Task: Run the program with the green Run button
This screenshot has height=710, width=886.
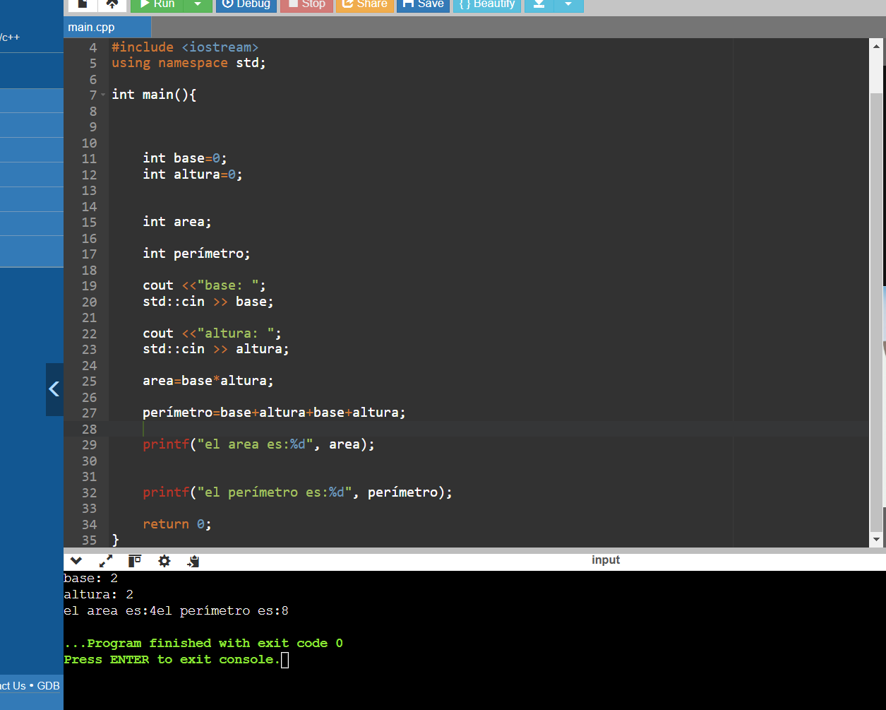Action: coord(157,5)
